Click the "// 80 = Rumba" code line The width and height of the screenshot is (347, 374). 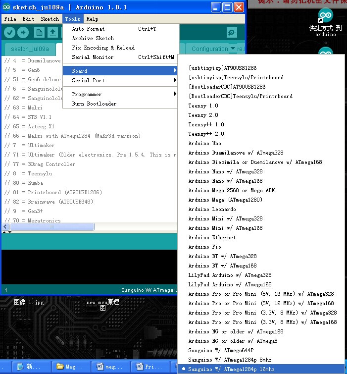pyautogui.click(x=24, y=183)
